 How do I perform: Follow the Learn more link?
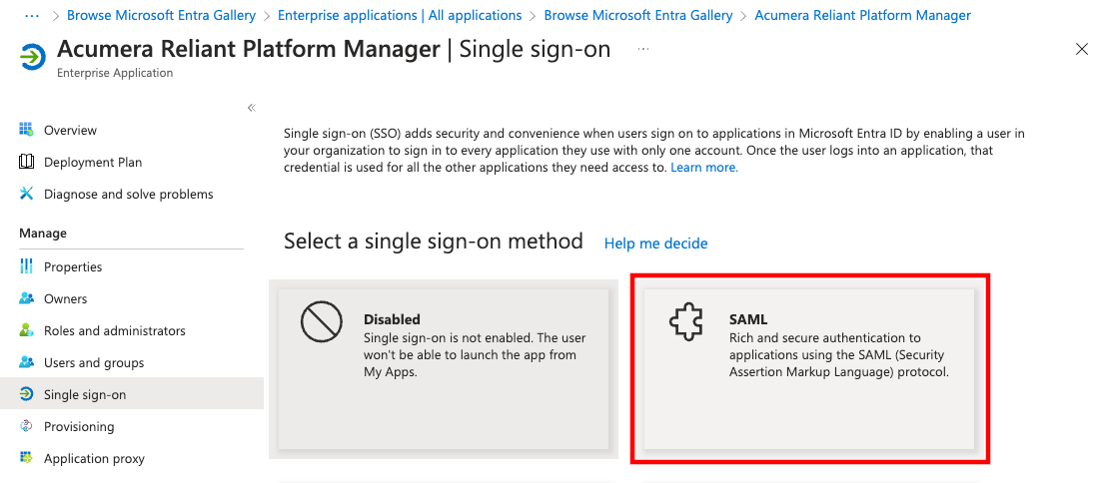click(x=704, y=168)
